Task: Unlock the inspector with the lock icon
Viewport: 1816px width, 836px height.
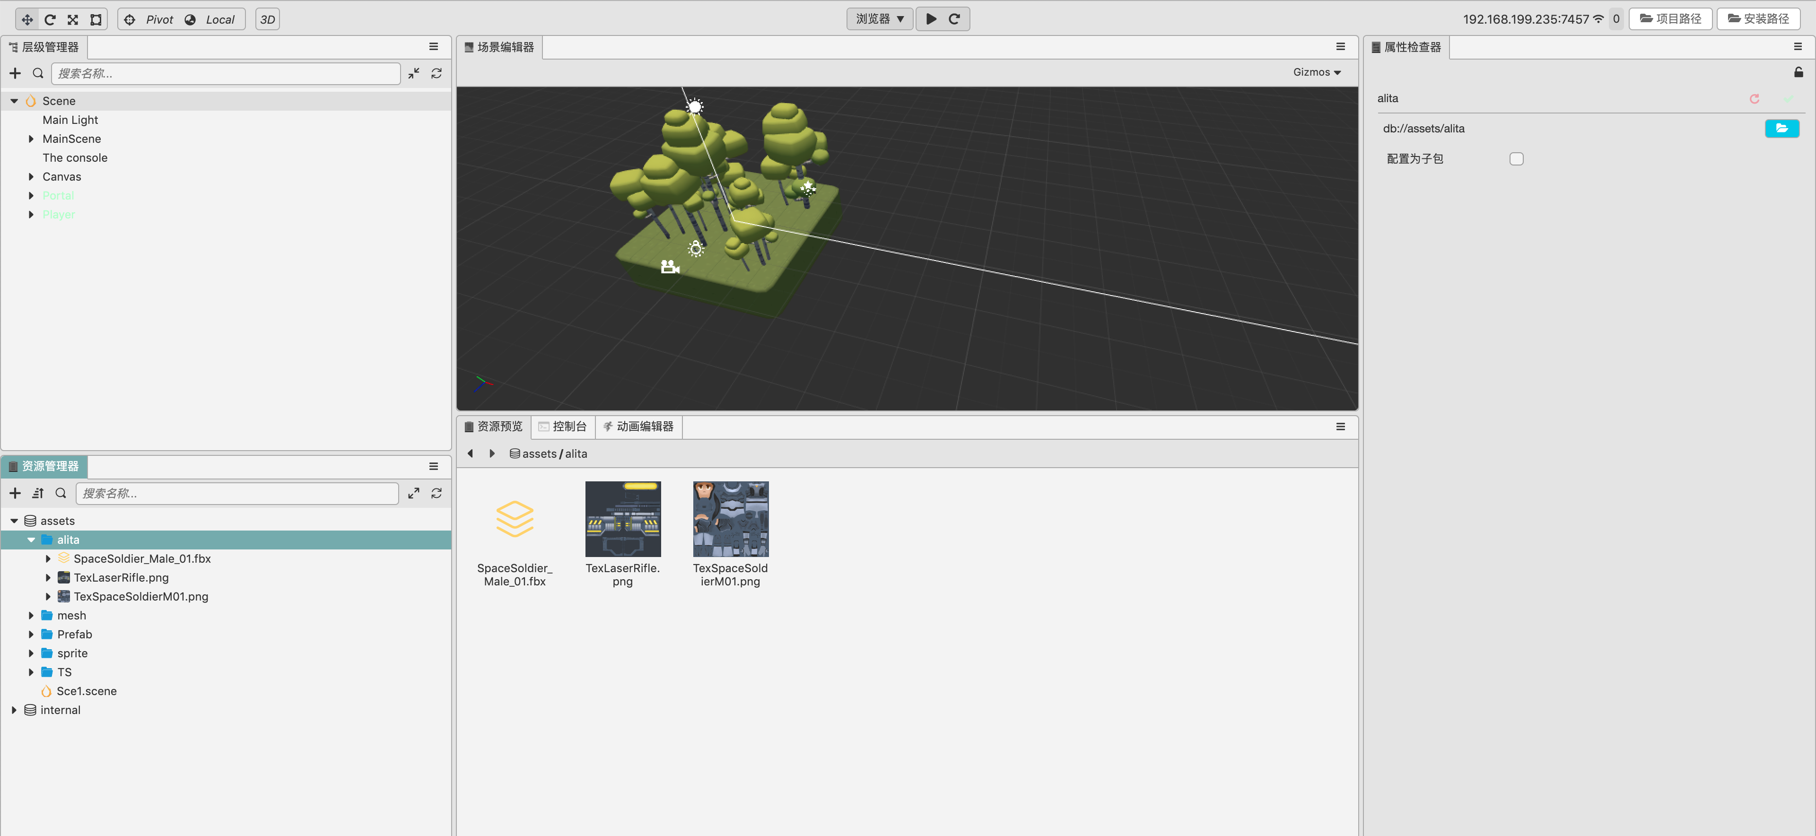Action: tap(1799, 72)
